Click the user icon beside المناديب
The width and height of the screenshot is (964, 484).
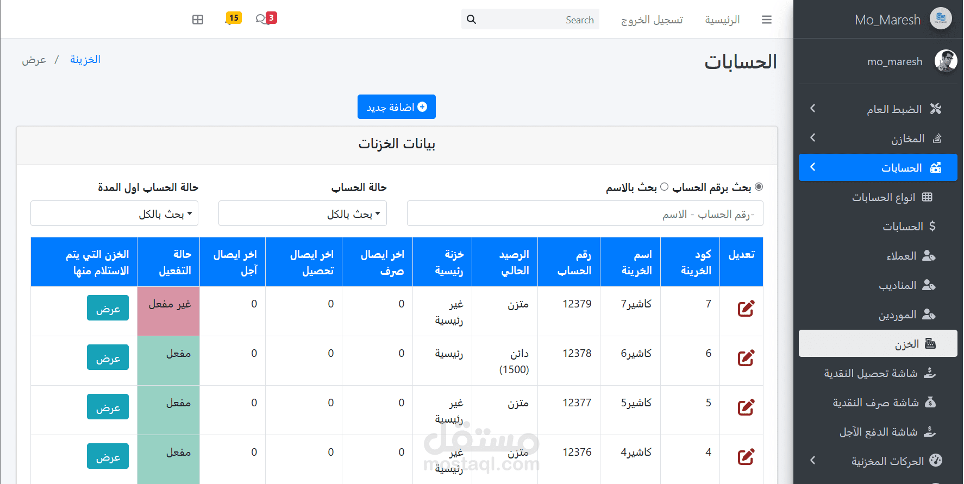tap(929, 285)
